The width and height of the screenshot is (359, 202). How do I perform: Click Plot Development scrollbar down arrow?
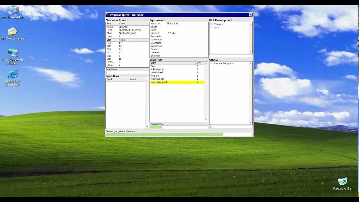coord(251,52)
